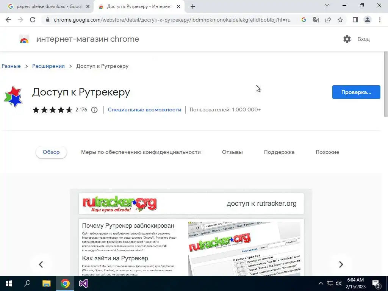Click the 'Вход' sign-in link

363,39
